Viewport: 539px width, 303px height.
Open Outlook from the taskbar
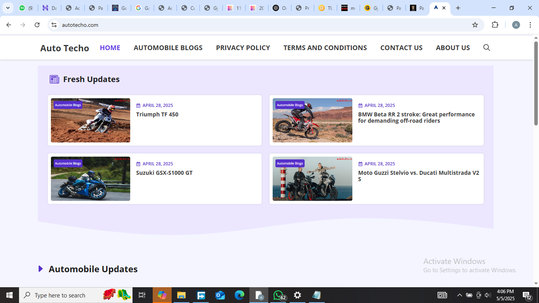click(x=220, y=295)
